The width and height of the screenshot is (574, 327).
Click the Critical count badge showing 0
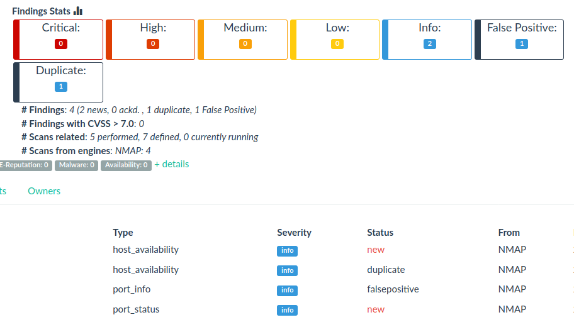[x=61, y=44]
